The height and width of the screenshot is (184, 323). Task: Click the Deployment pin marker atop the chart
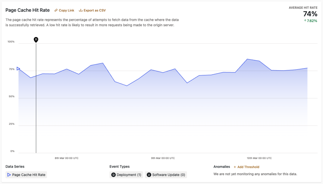[x=36, y=39]
